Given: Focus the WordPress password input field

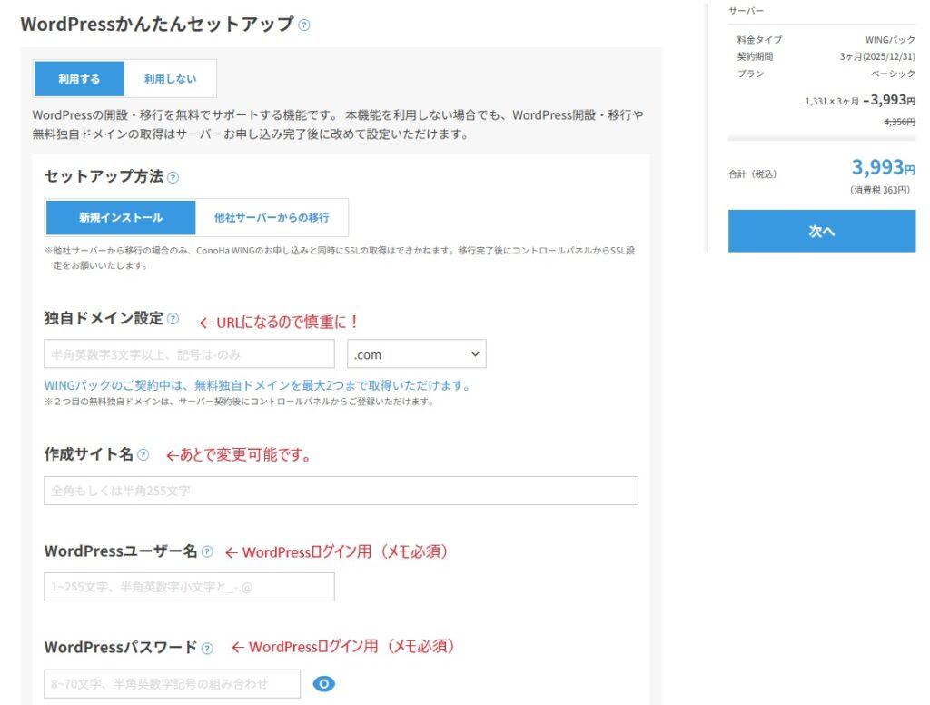Looking at the screenshot, I should click(x=172, y=683).
